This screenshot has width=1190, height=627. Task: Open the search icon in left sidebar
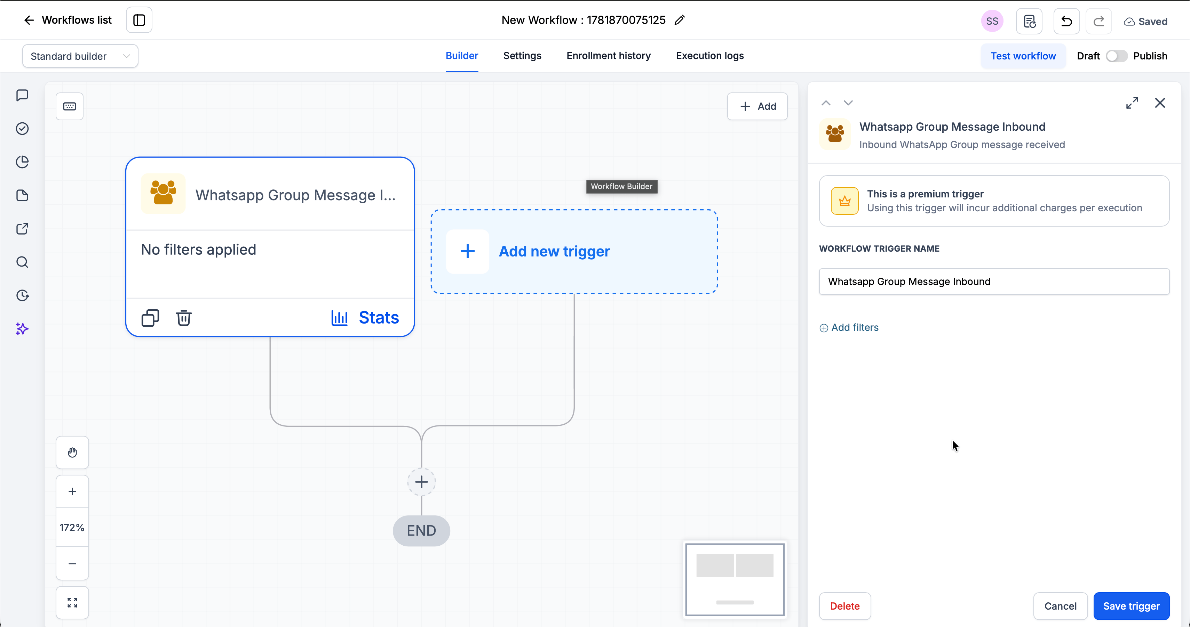(x=22, y=262)
